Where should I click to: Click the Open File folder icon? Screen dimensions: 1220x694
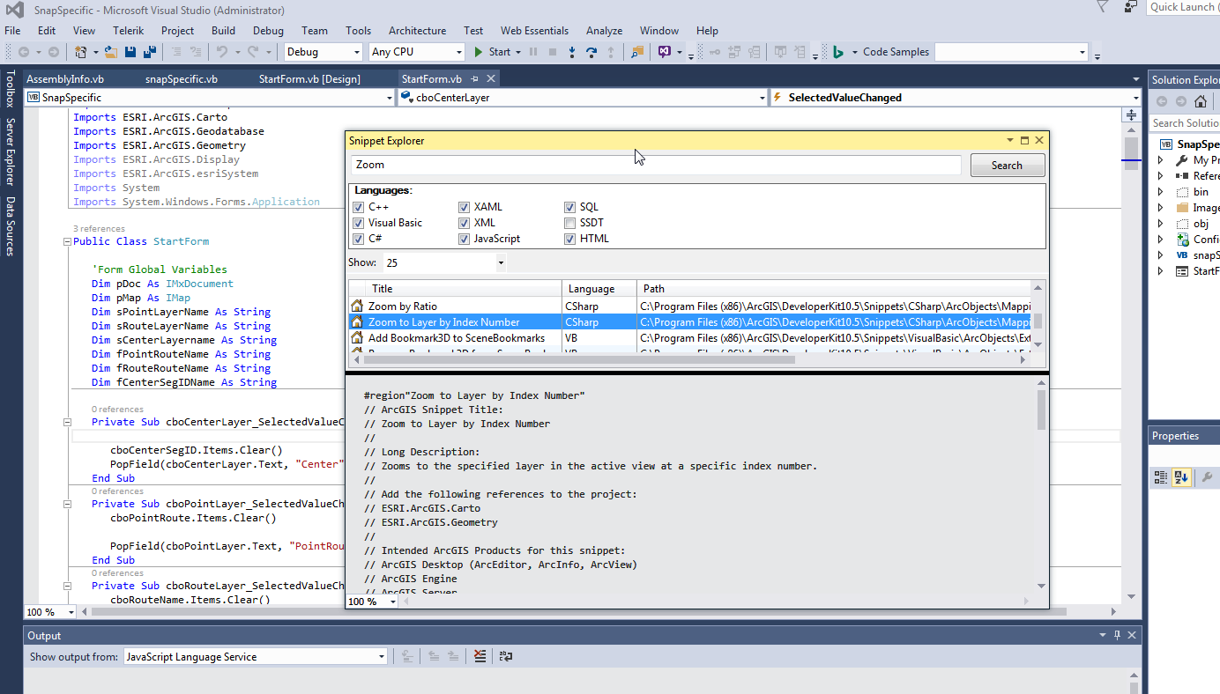[x=111, y=52]
